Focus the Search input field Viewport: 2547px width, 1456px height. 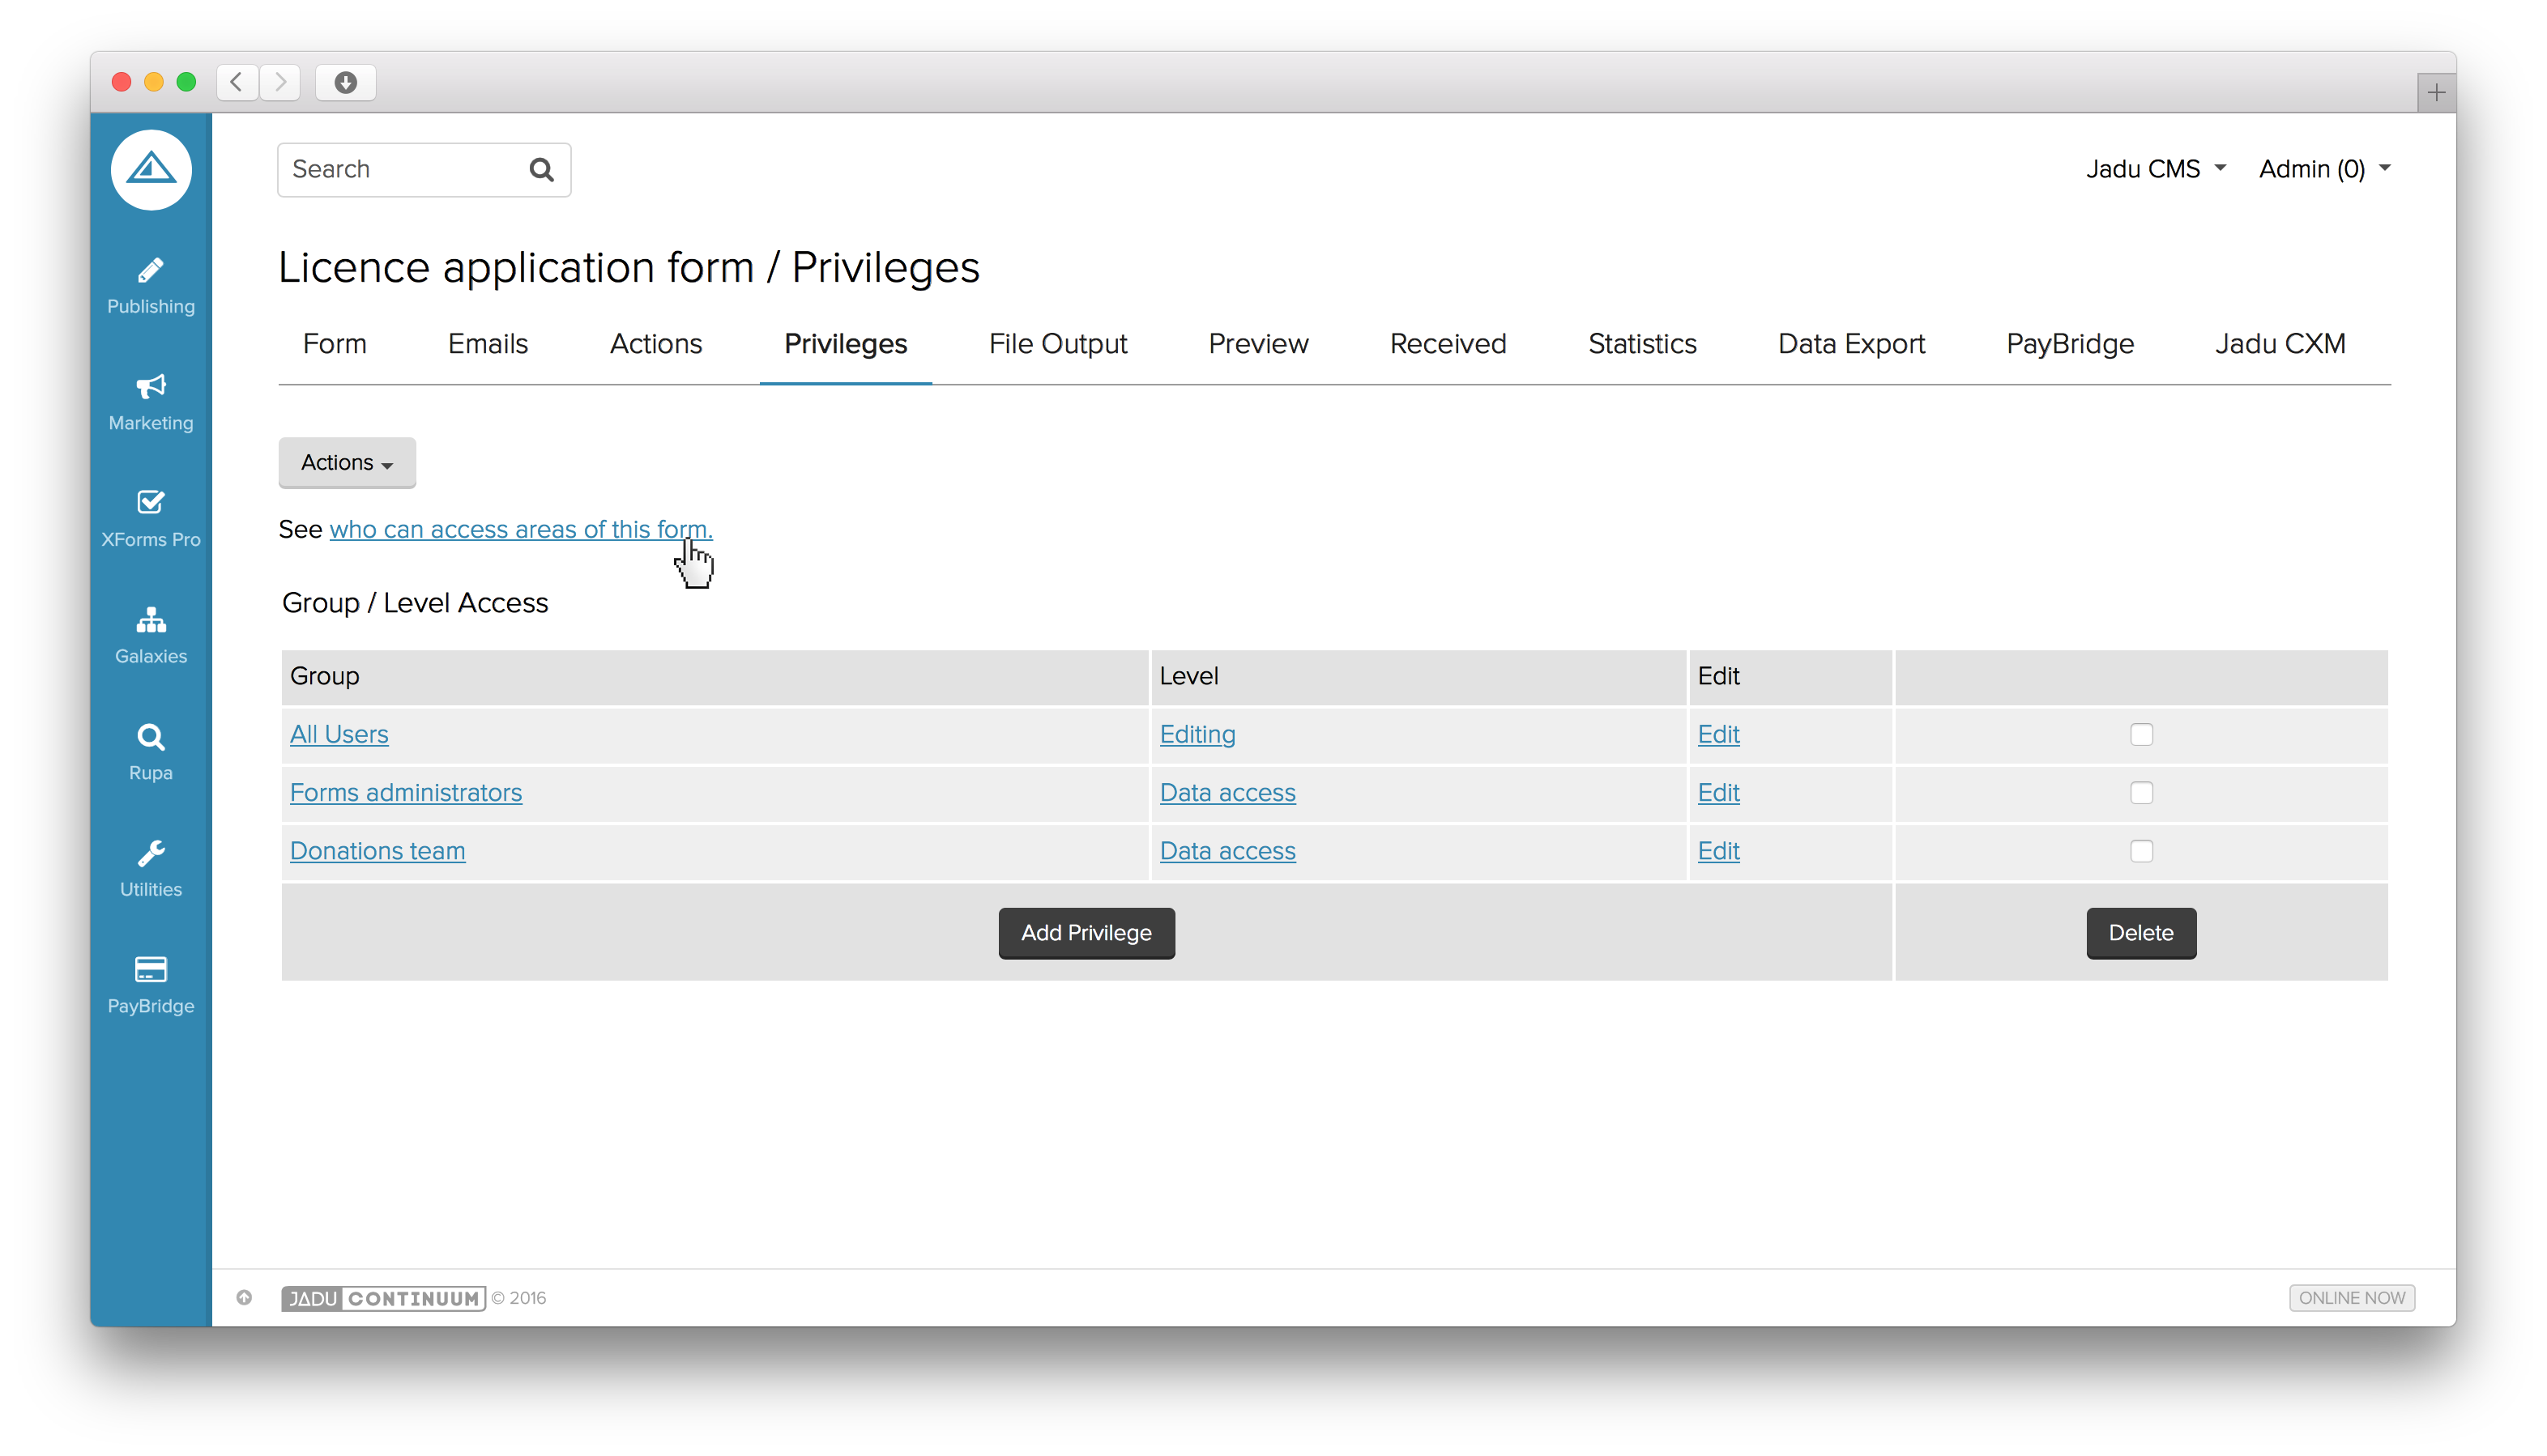[400, 170]
